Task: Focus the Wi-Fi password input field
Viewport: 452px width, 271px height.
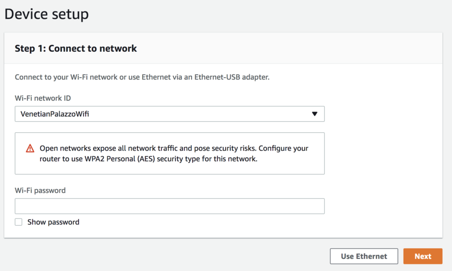Action: point(169,206)
